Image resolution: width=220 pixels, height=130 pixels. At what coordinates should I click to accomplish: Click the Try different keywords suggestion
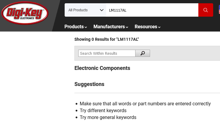pos(103,111)
